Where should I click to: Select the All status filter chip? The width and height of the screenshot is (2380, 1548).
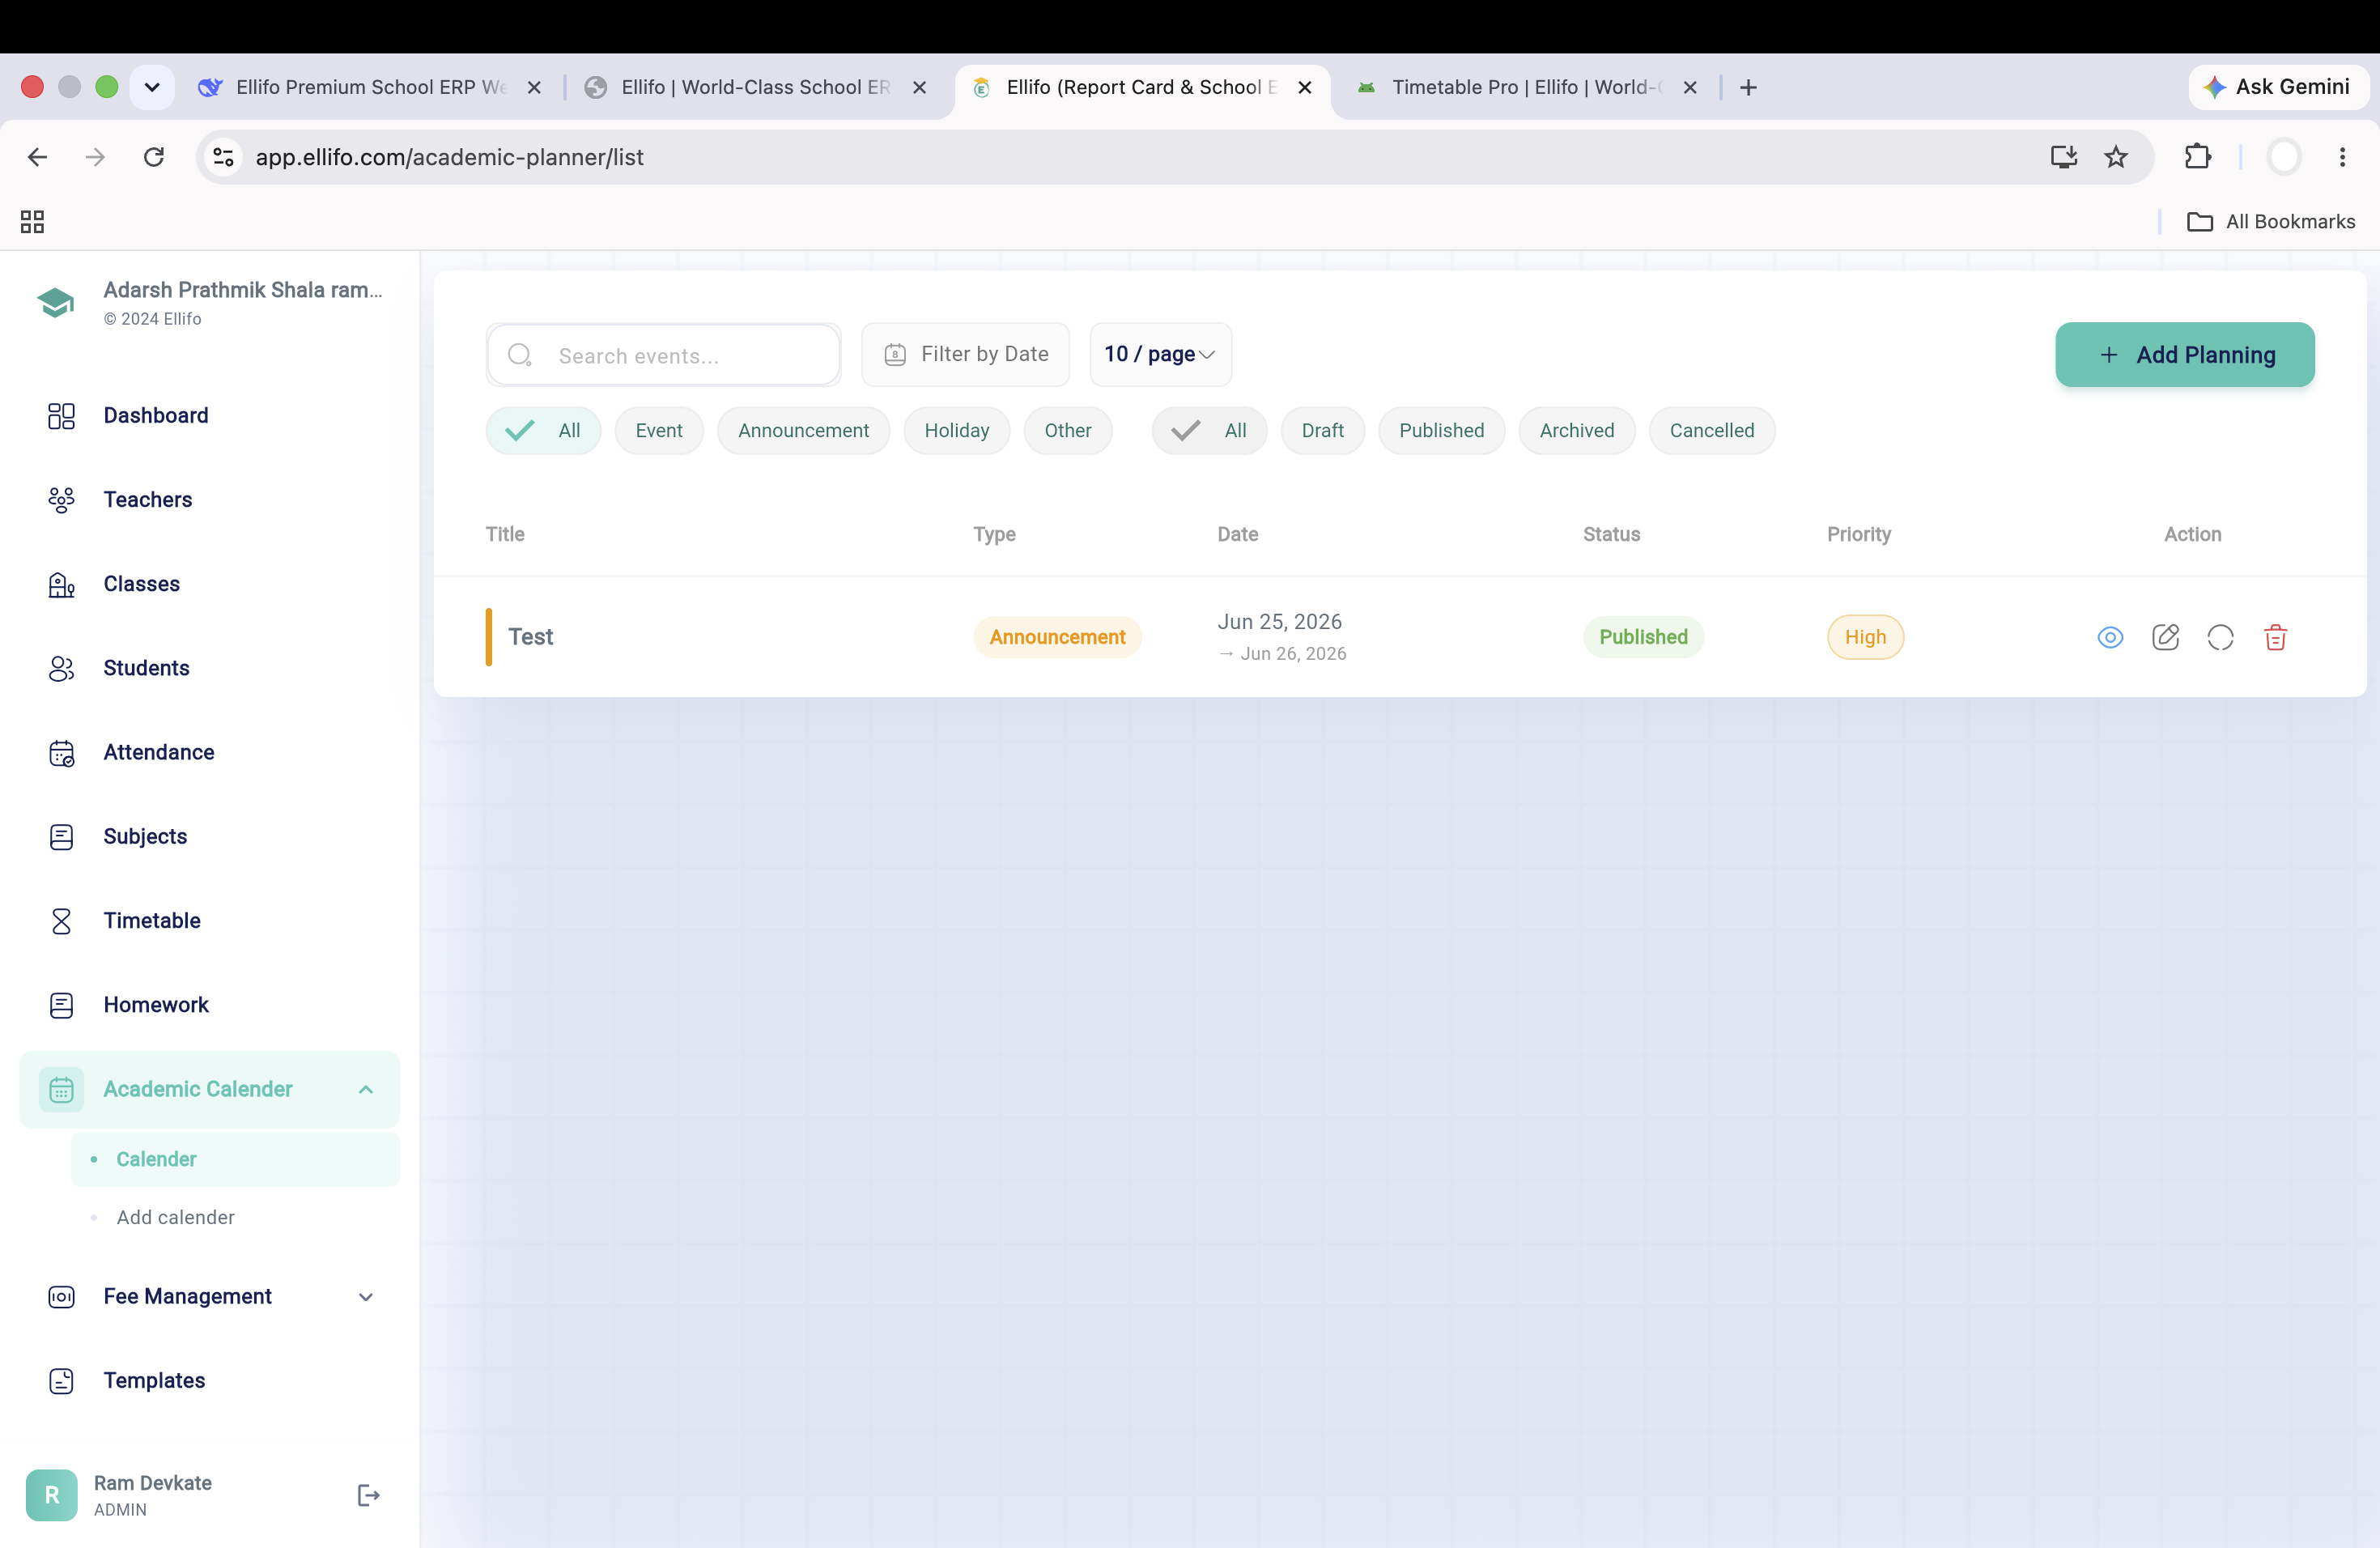1209,431
